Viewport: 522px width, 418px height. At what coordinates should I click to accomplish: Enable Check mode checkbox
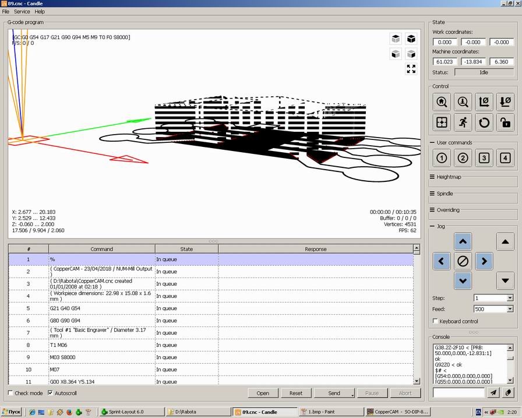pos(10,393)
